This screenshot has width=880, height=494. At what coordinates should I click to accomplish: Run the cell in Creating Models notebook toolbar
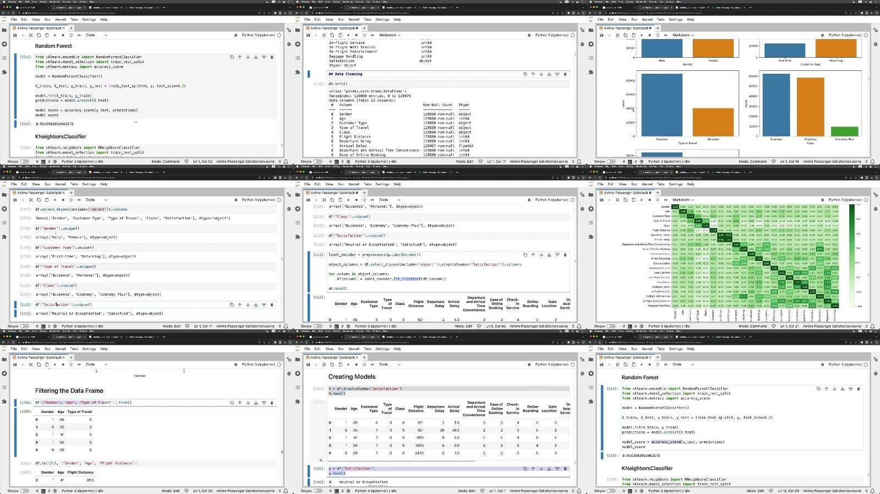click(x=348, y=364)
